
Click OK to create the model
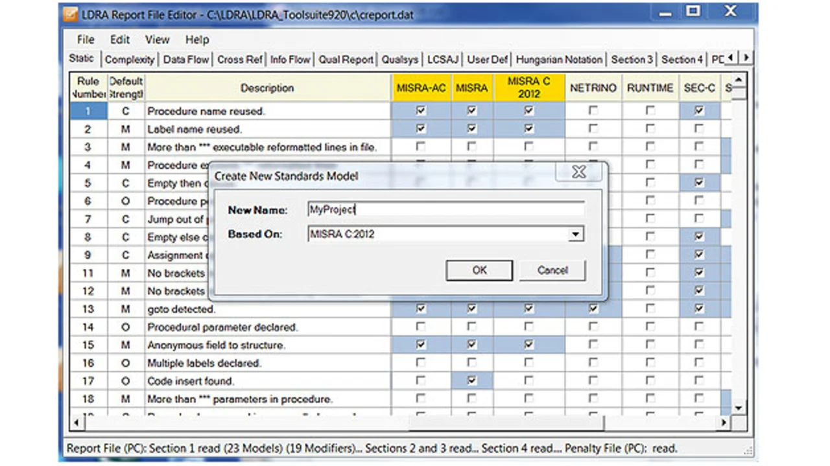tap(479, 270)
